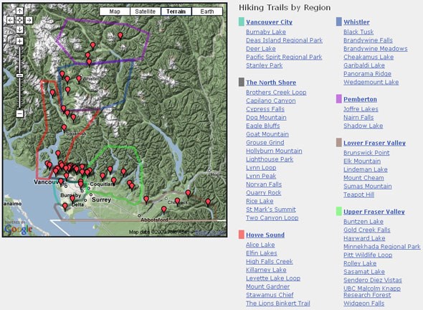Open the Black Tusk trail link
This screenshot has height=310, width=423.
(x=358, y=32)
